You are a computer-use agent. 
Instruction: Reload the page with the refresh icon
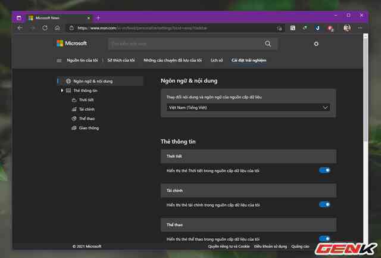[x=45, y=28]
